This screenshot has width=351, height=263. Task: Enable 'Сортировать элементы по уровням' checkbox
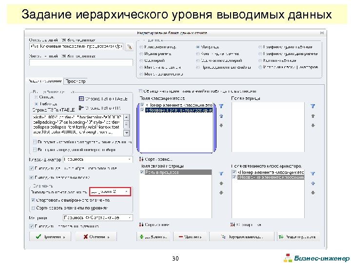[33, 208]
